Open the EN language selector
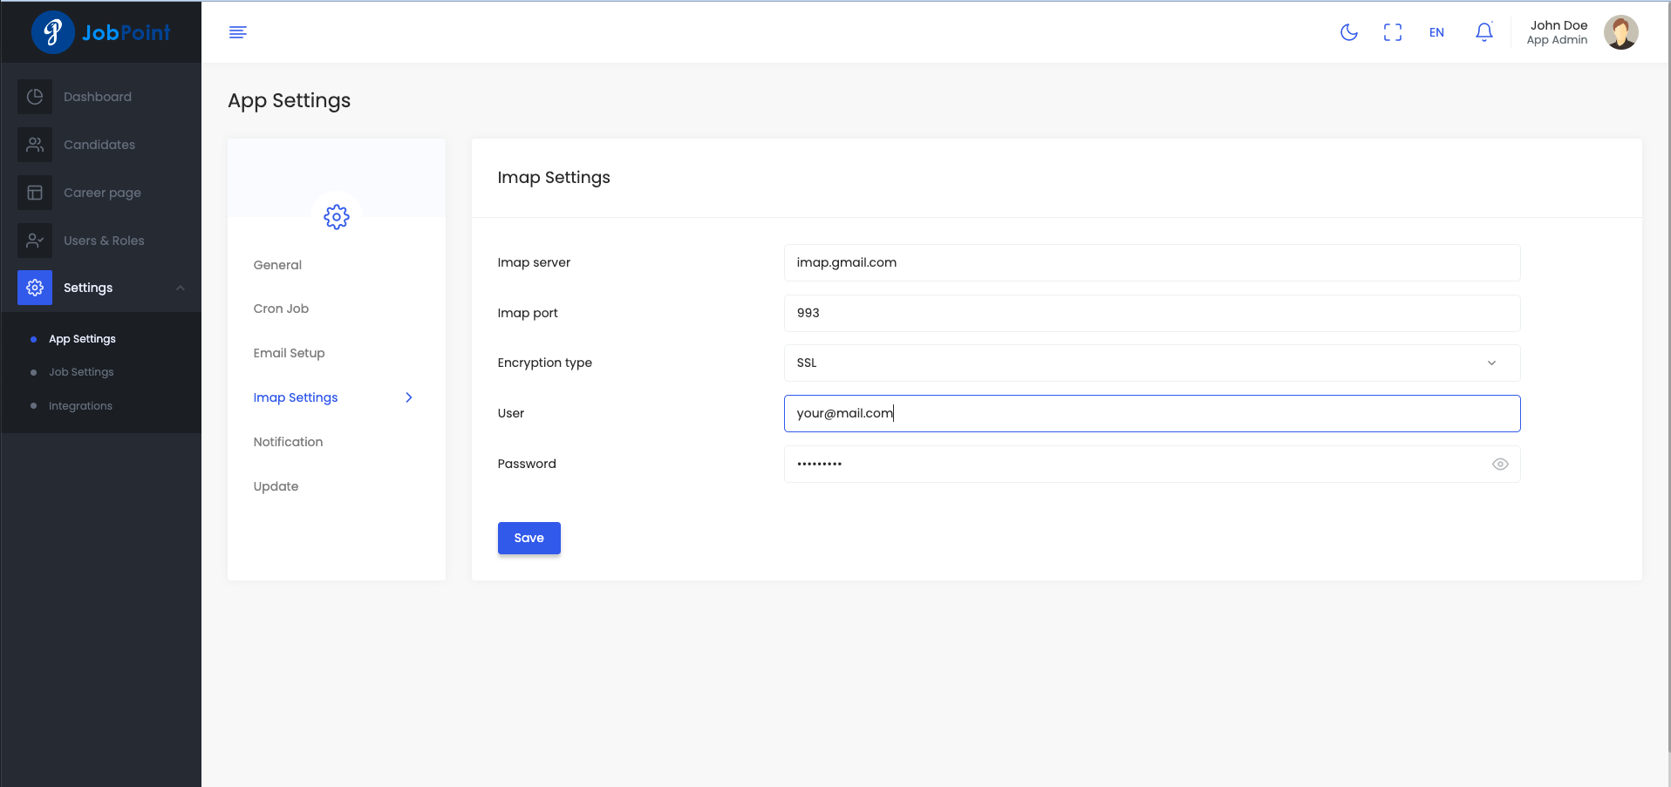The height and width of the screenshot is (787, 1671). click(x=1436, y=32)
